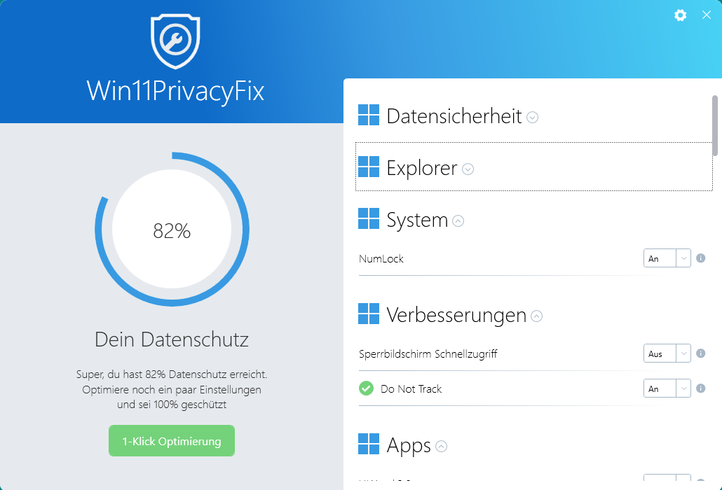Image resolution: width=722 pixels, height=490 pixels.
Task: Click the Windows icon beside Datensicherheit
Action: click(369, 115)
